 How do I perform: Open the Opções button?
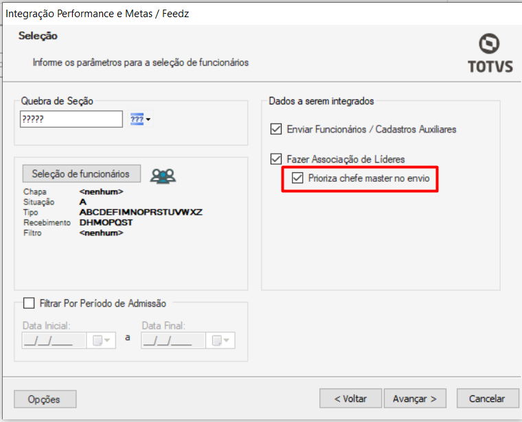[45, 399]
